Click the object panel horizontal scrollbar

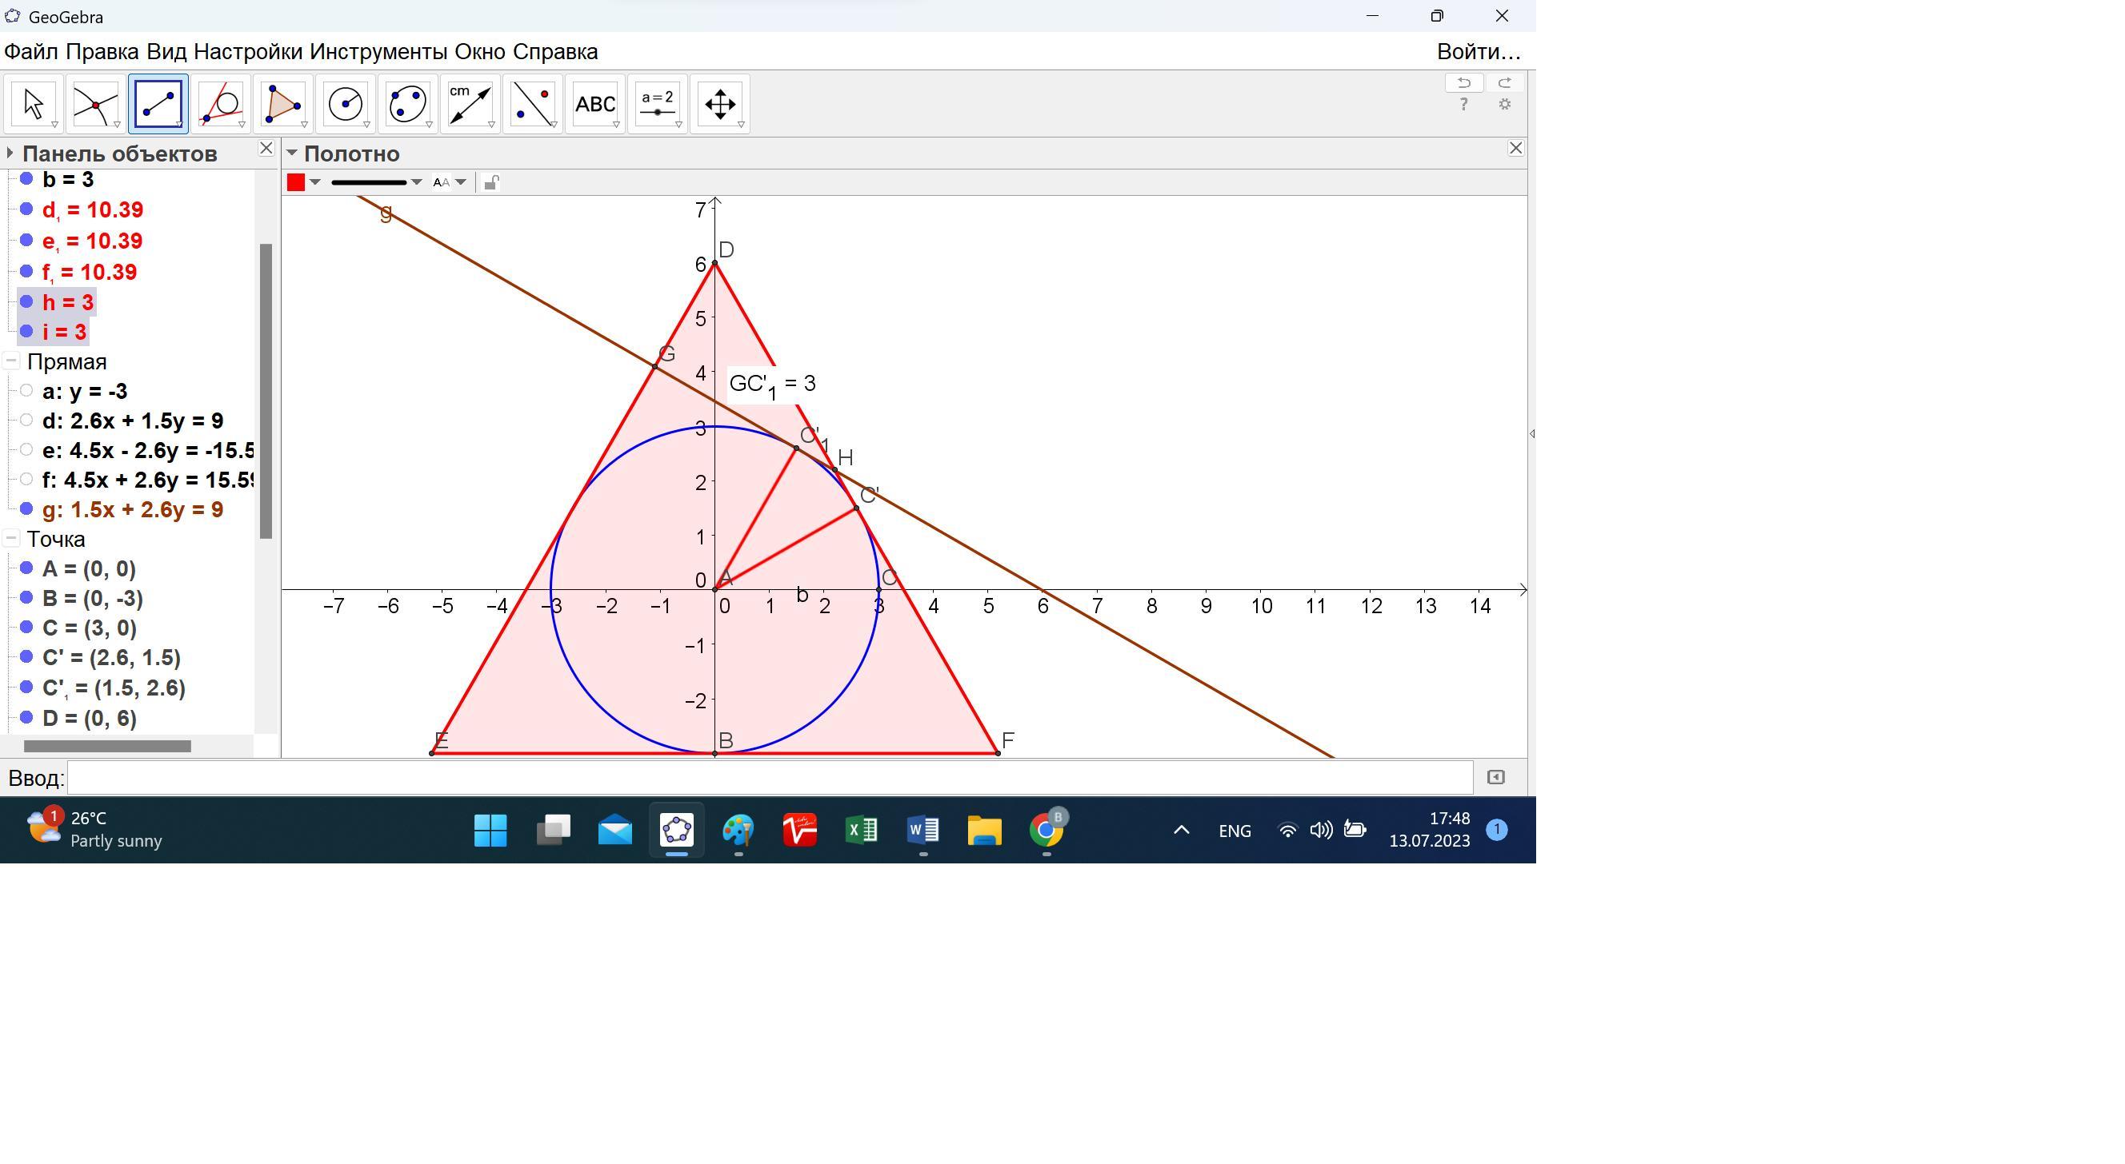pos(107,746)
